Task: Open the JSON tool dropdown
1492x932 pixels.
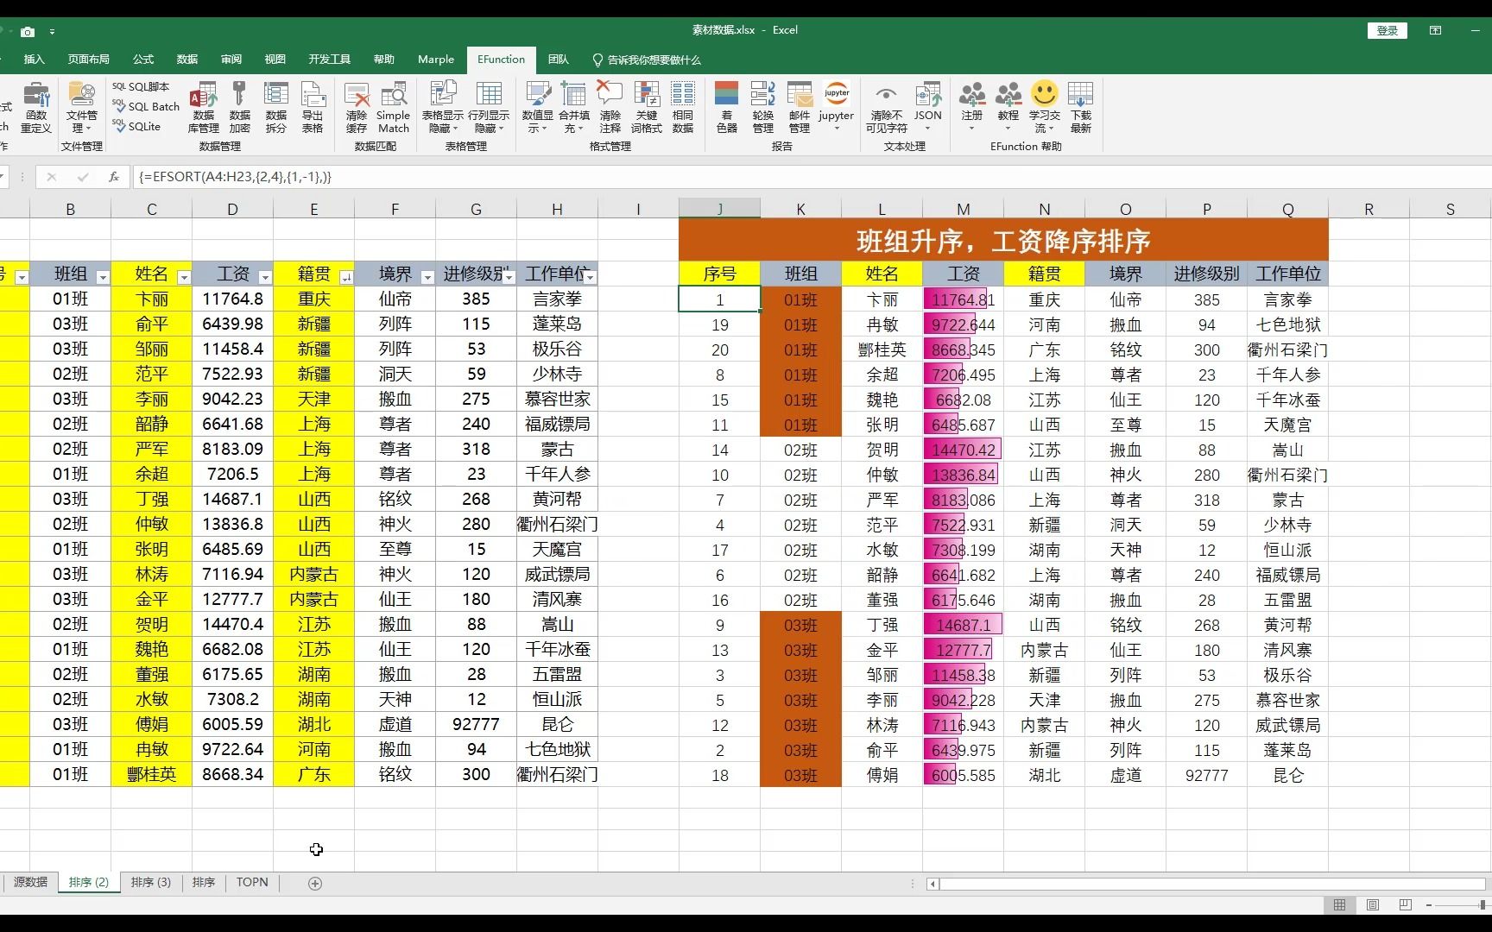Action: [x=928, y=107]
